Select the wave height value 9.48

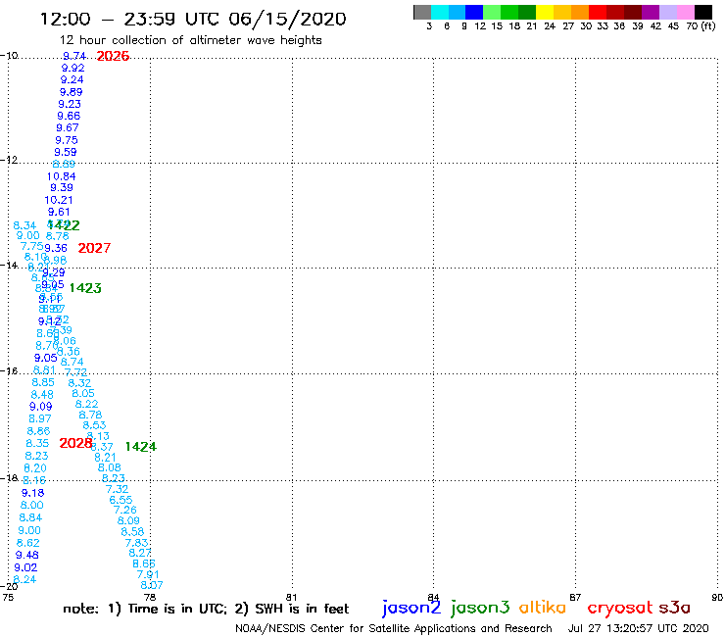(26, 555)
